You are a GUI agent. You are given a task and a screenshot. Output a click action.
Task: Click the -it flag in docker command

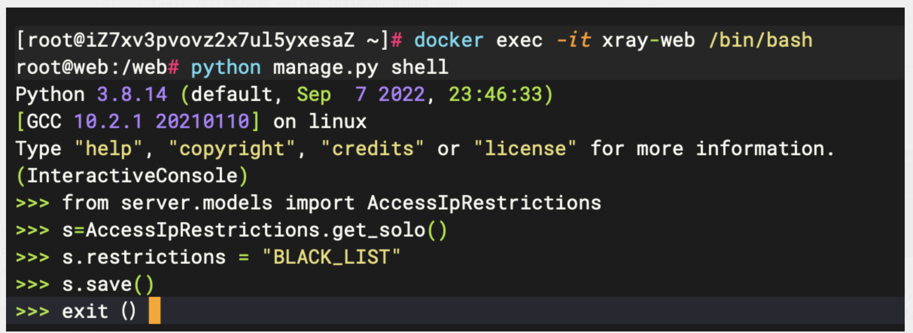(573, 40)
